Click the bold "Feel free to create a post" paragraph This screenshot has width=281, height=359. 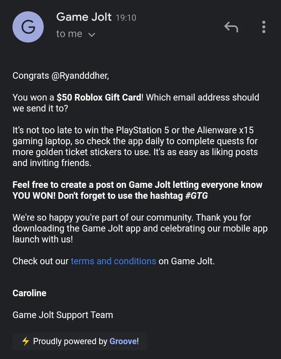(x=137, y=190)
